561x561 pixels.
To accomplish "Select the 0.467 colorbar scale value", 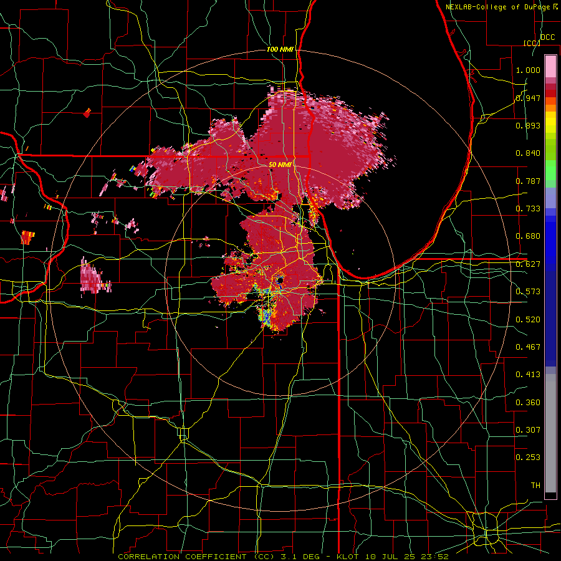I will pyautogui.click(x=528, y=347).
